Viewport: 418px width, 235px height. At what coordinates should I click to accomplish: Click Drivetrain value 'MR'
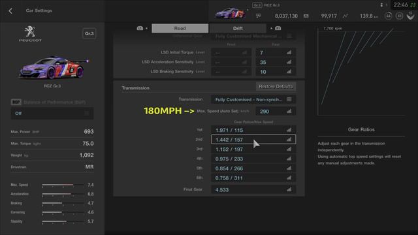click(89, 167)
